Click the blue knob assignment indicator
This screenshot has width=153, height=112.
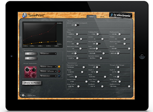(59, 76)
